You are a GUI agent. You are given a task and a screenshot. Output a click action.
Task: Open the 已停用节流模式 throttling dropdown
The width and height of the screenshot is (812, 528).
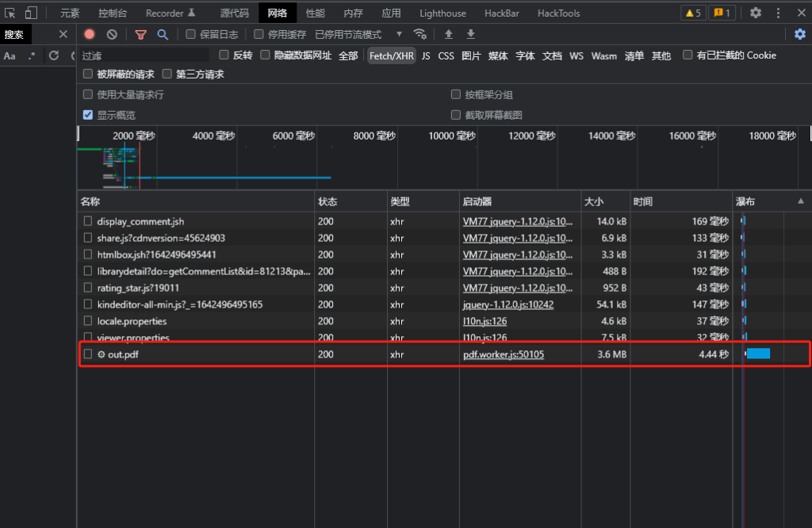(x=358, y=34)
